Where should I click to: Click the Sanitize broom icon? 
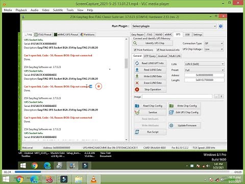(137, 112)
